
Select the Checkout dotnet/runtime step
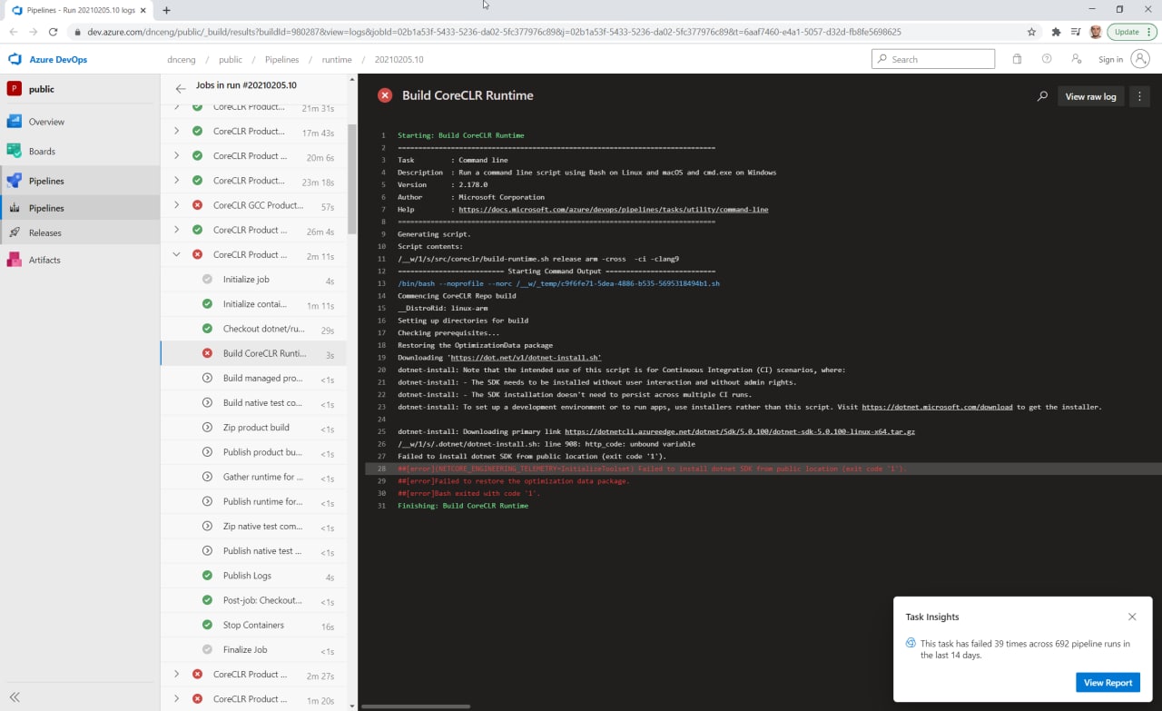click(253, 329)
